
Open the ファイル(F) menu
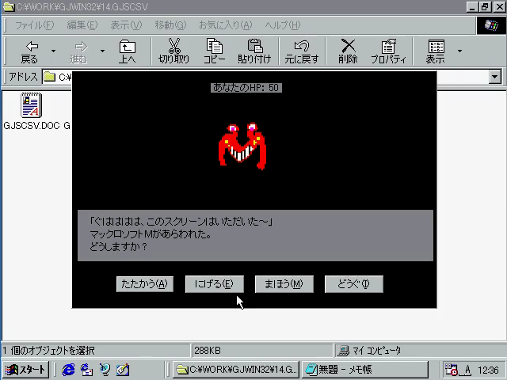coord(34,25)
